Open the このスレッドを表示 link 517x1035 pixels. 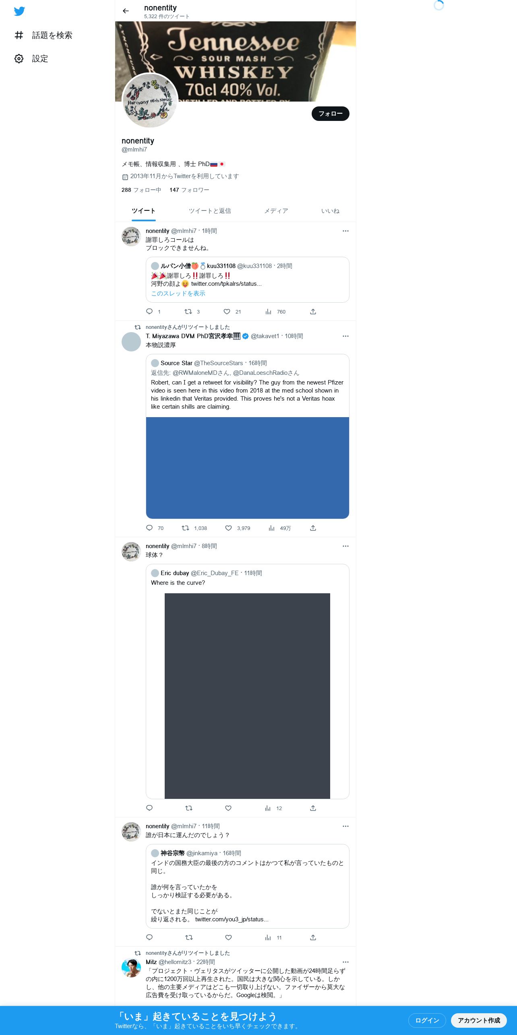(178, 293)
